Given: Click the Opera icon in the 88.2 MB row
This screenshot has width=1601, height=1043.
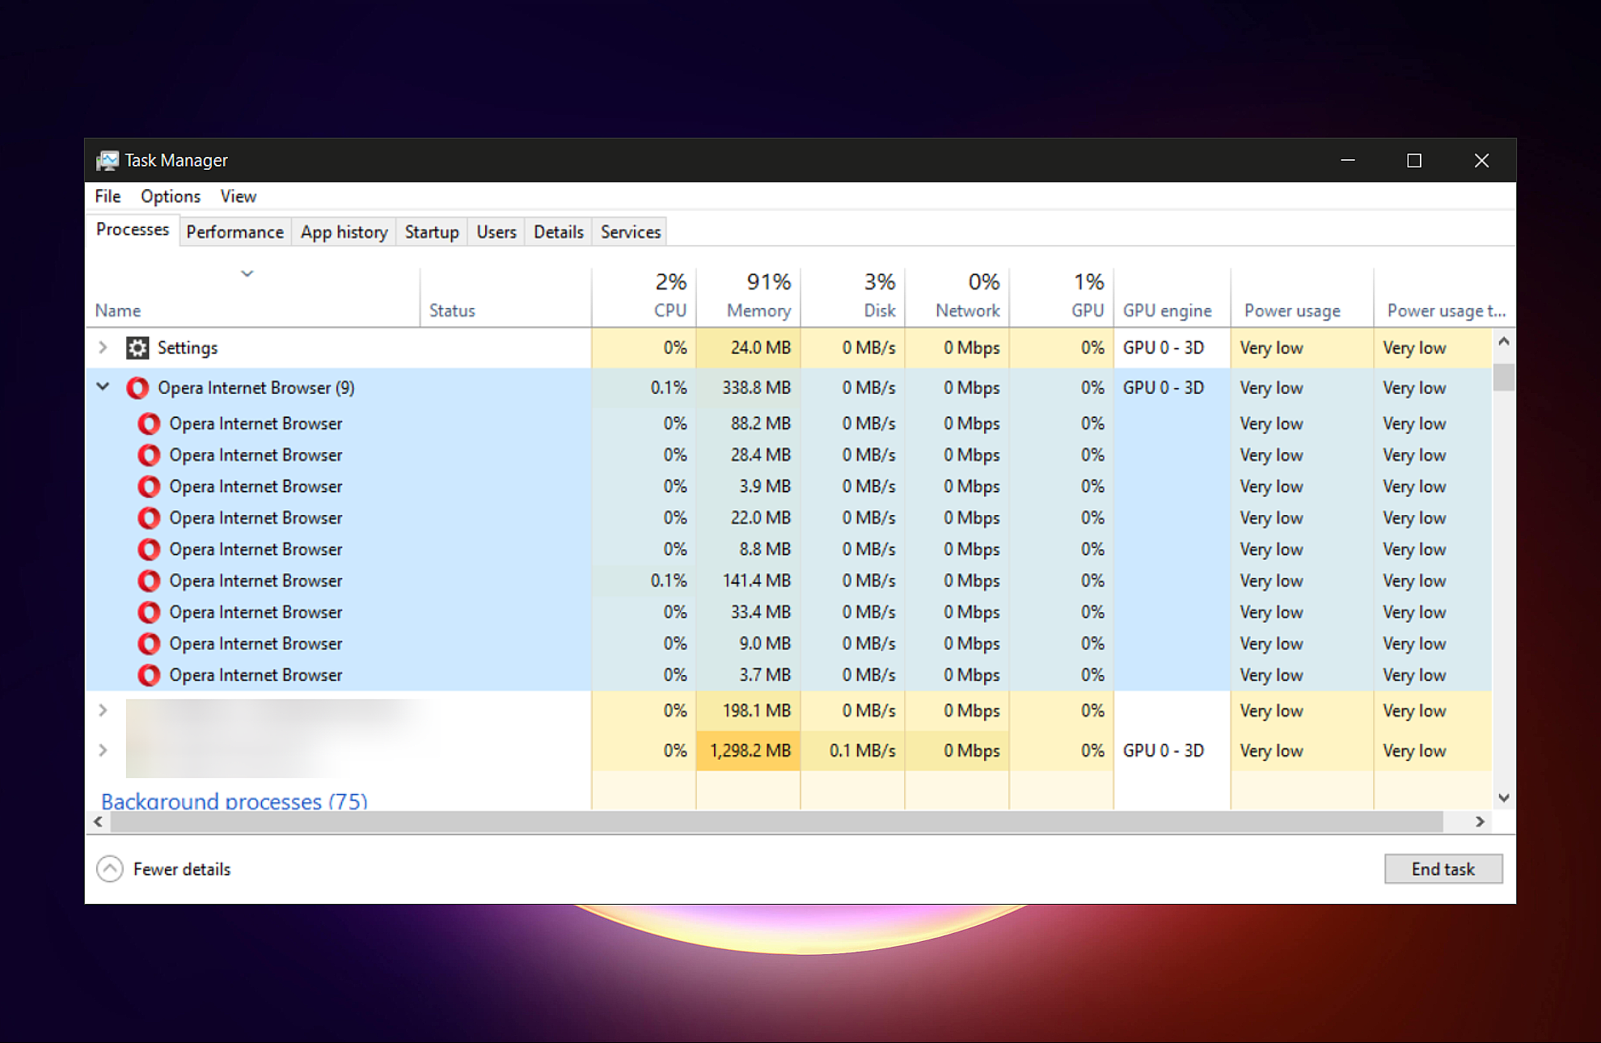Looking at the screenshot, I should [149, 424].
